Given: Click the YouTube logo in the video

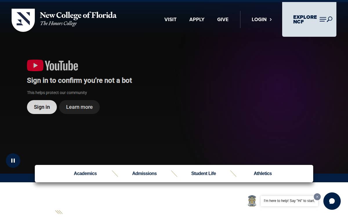Looking at the screenshot, I should click(x=52, y=65).
